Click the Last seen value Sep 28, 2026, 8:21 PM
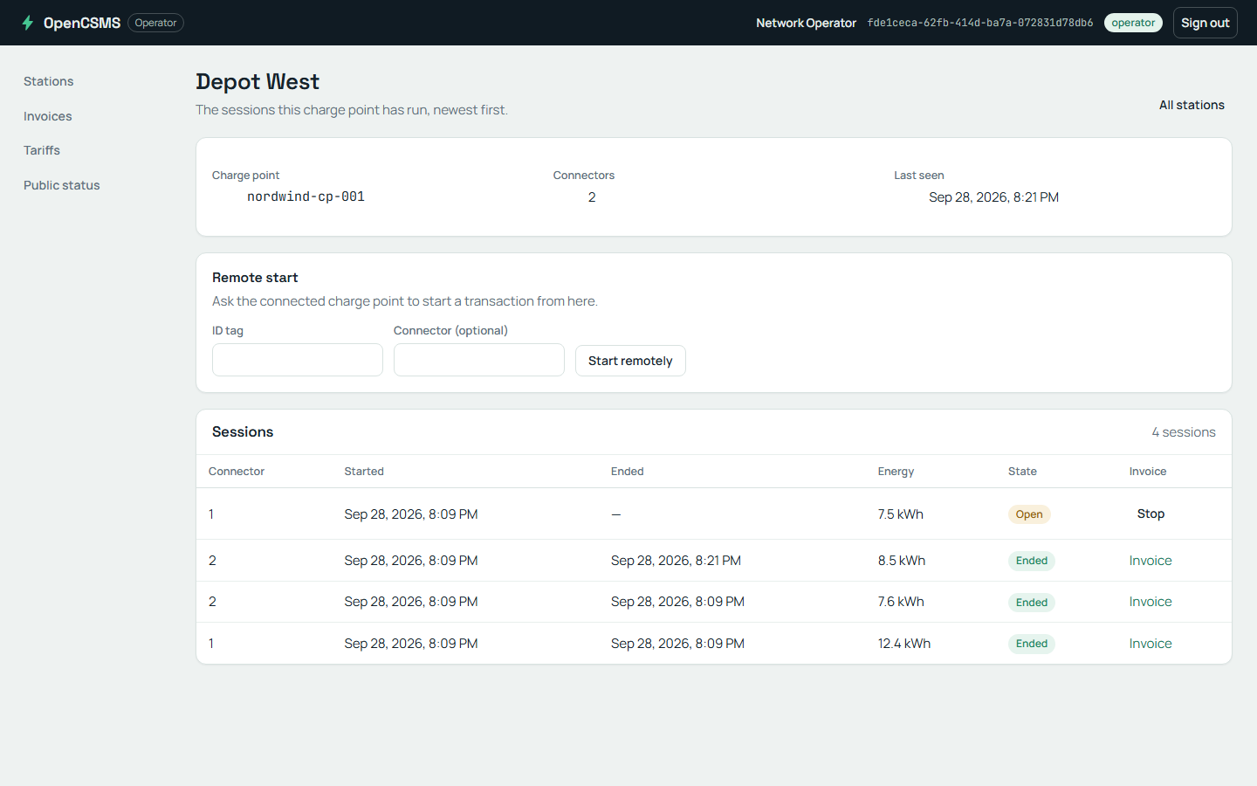 coord(993,197)
